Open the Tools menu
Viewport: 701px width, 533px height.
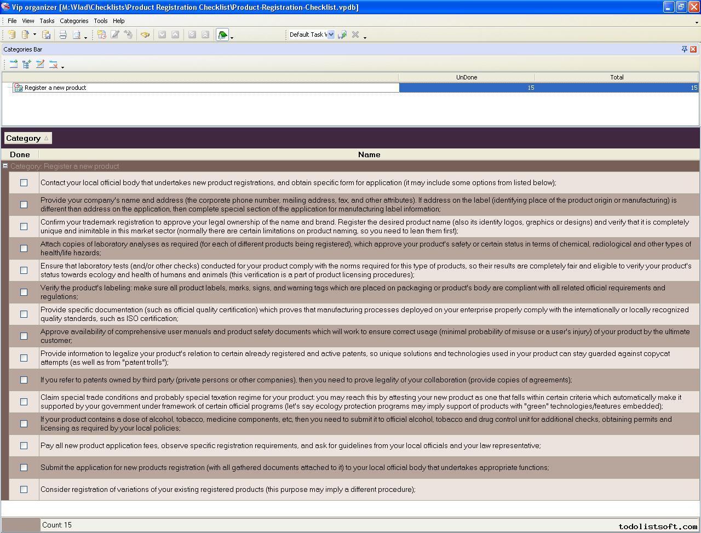coord(100,21)
